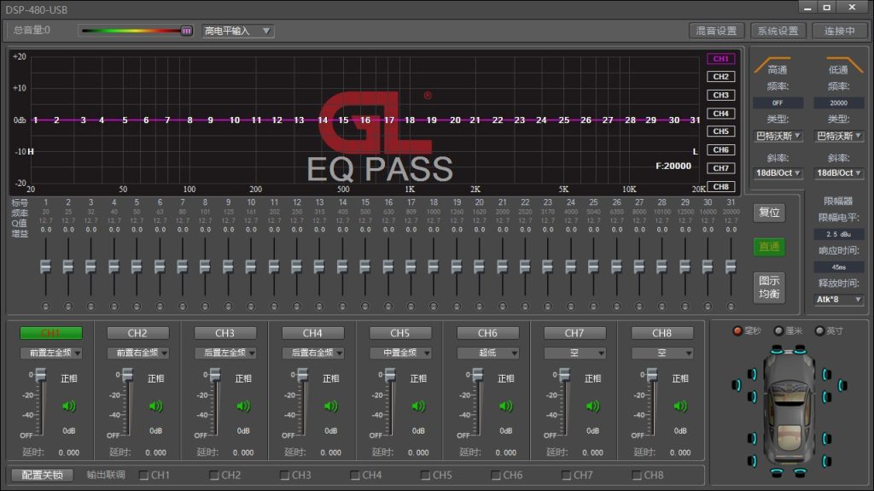Enable output link checkbox for CH1
Viewport: 874px width, 491px height.
[143, 476]
